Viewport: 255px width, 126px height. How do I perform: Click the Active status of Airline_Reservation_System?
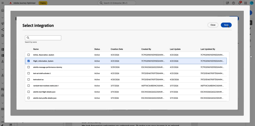tap(97, 55)
